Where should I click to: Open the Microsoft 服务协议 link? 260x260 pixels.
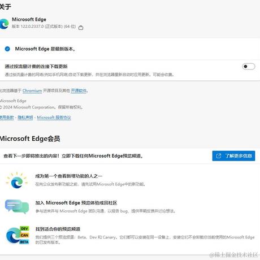[54, 118]
